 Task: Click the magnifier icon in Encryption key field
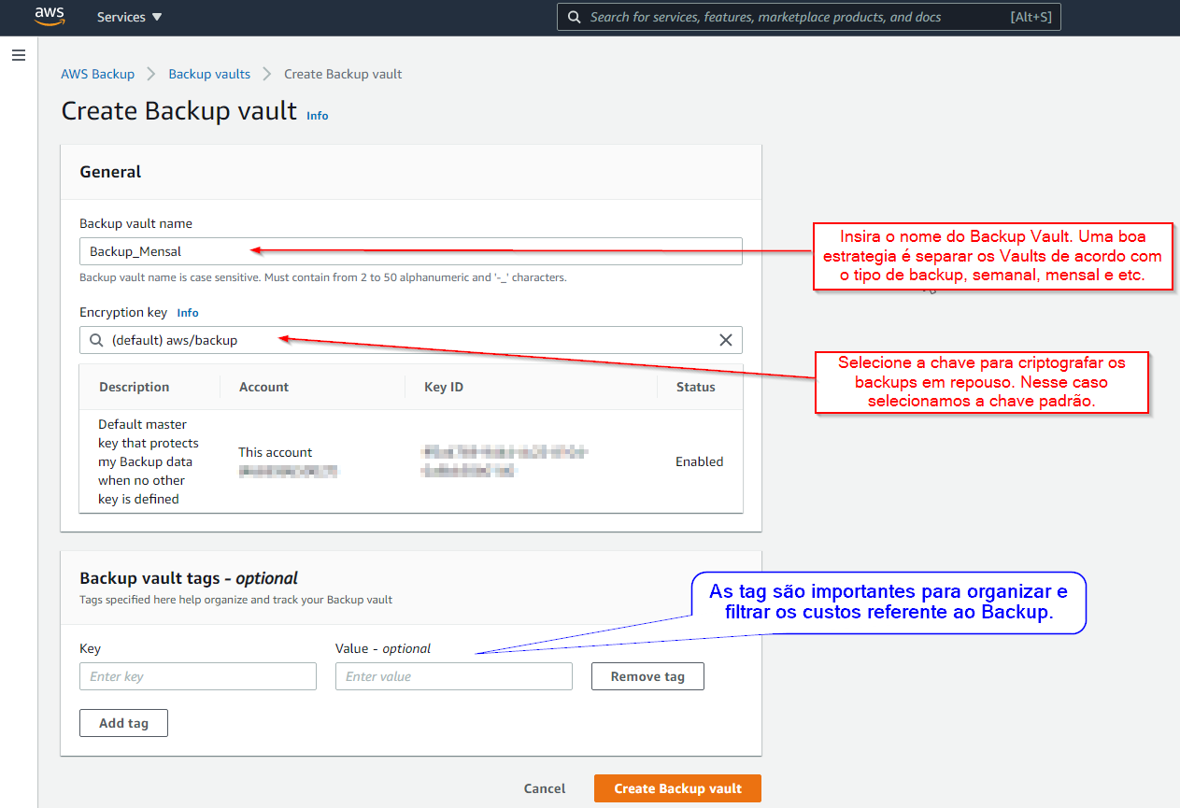point(96,340)
